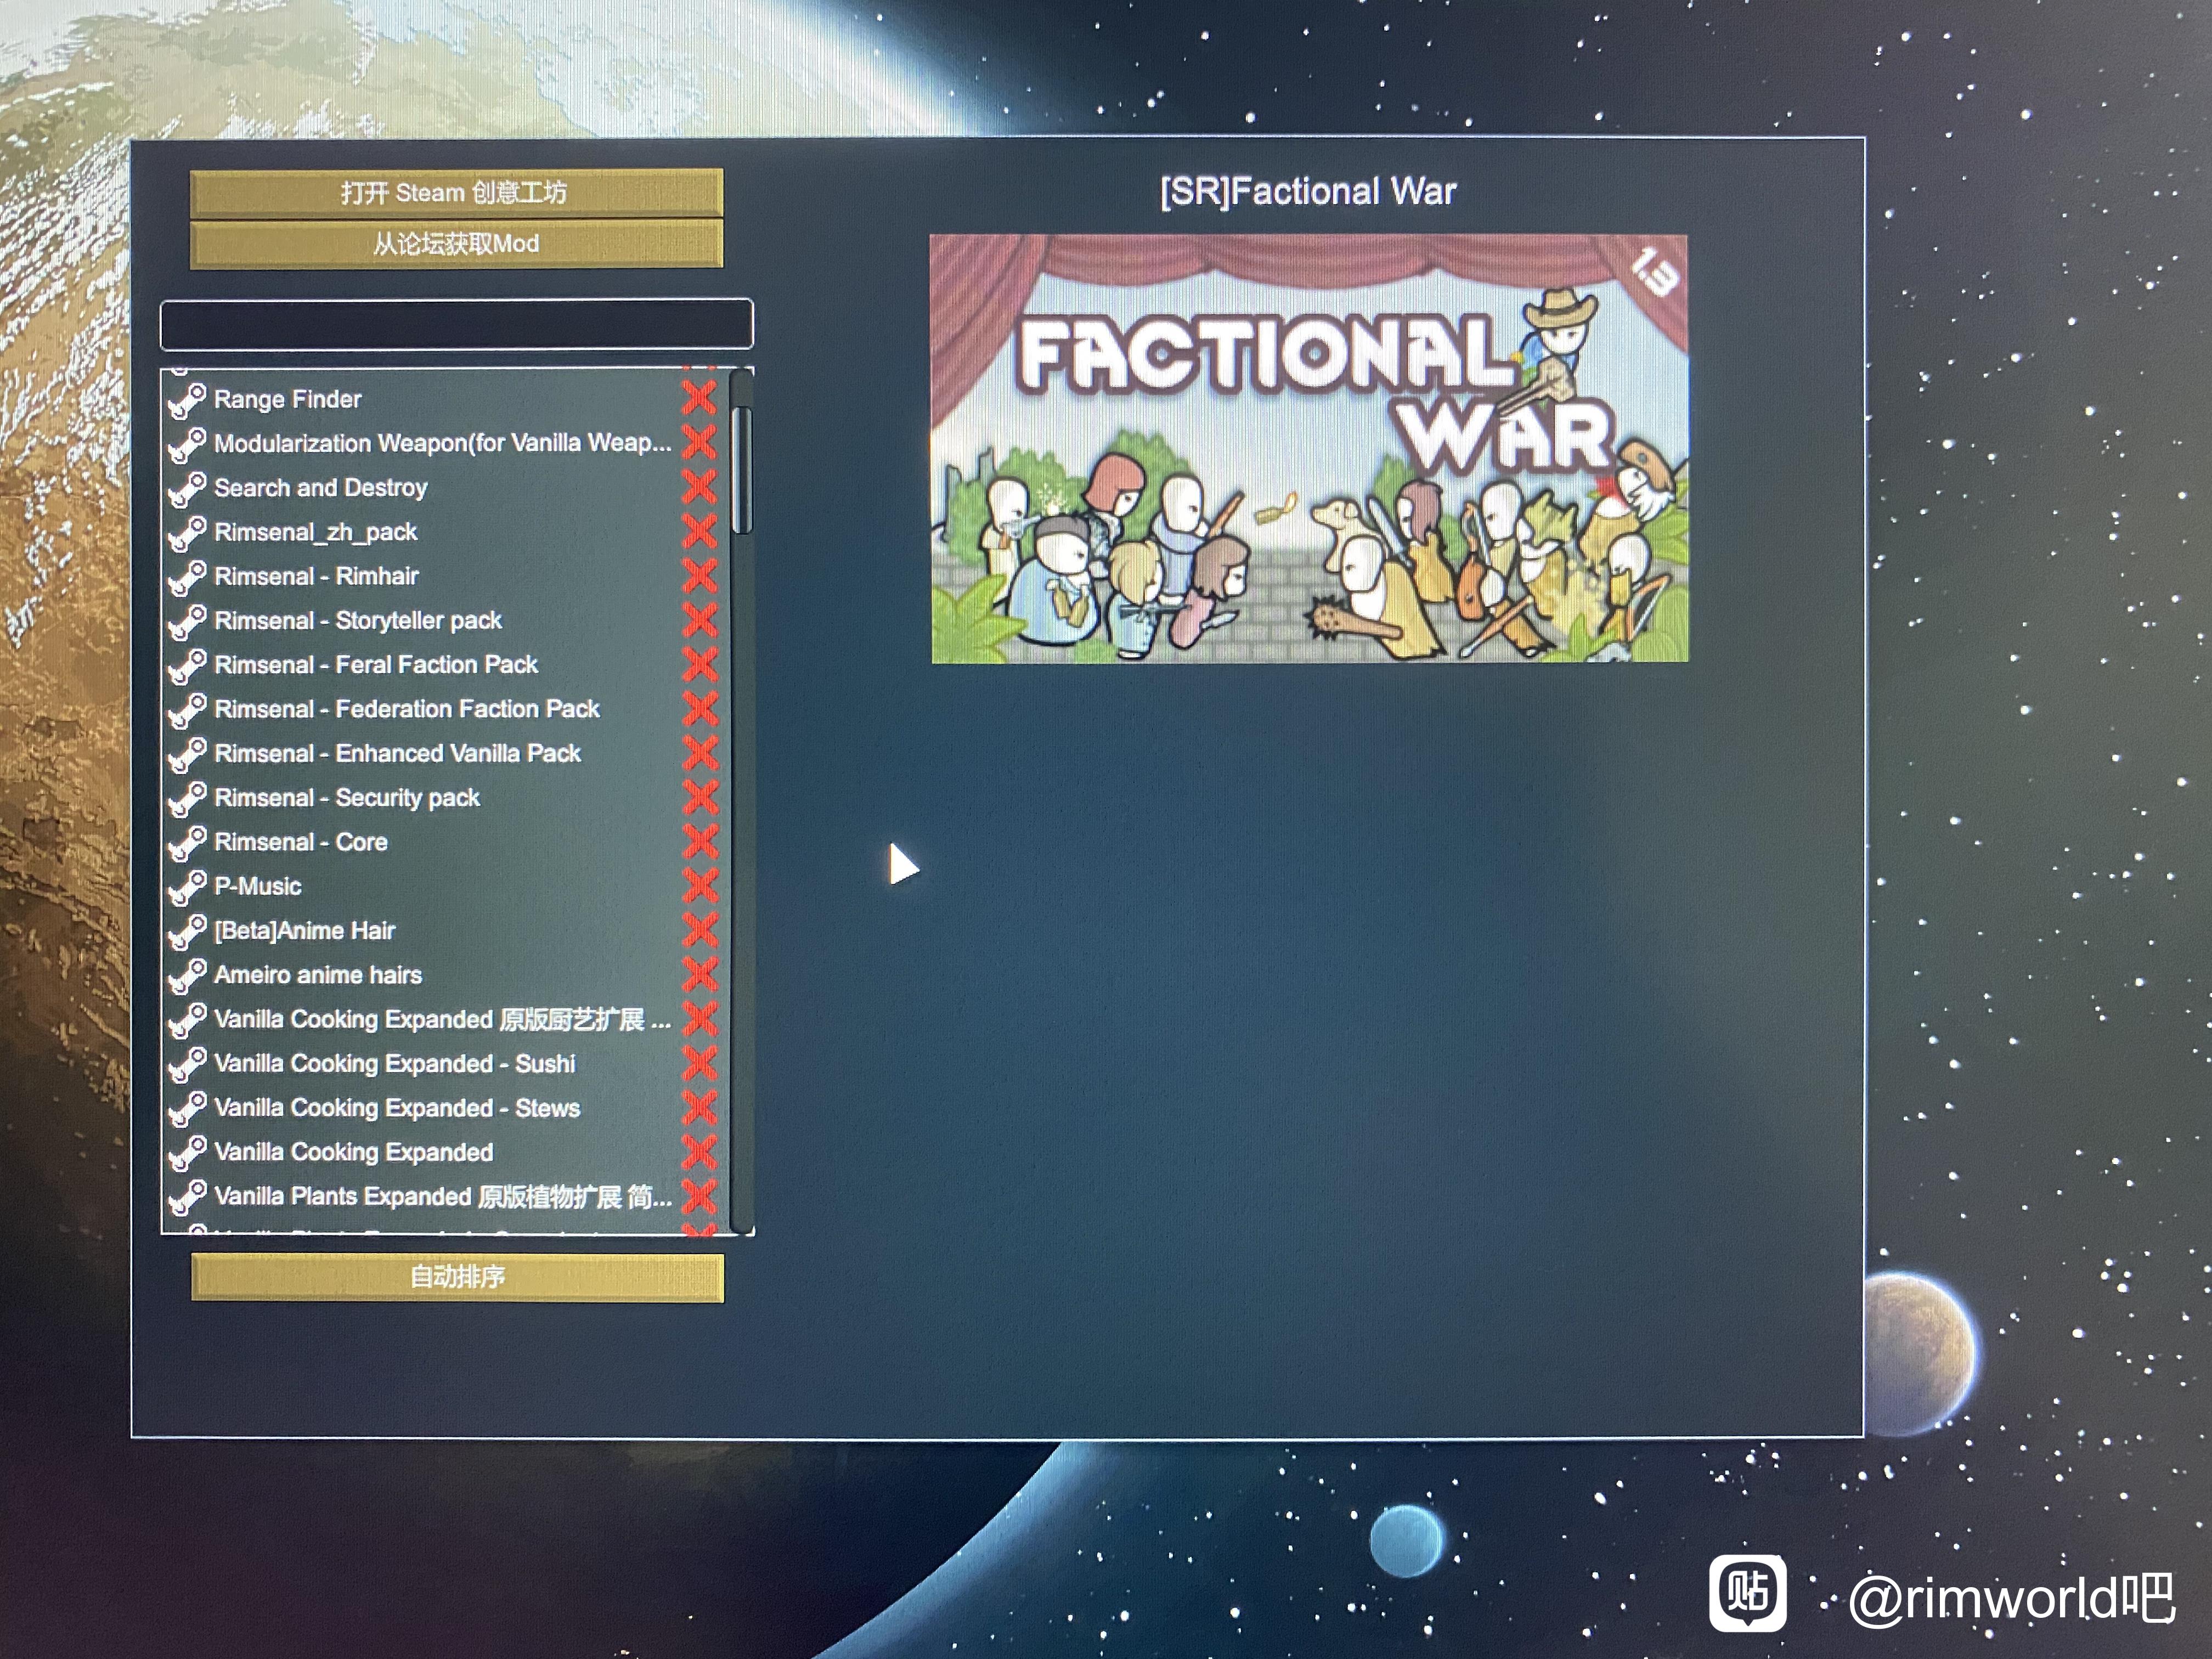Toggle red X for Modularization Weapon mod

[699, 442]
